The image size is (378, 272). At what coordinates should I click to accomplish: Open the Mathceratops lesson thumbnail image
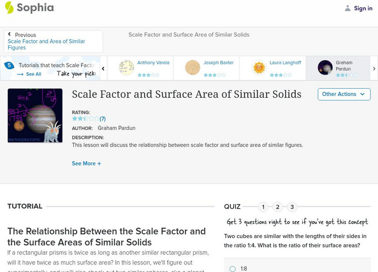point(35,116)
